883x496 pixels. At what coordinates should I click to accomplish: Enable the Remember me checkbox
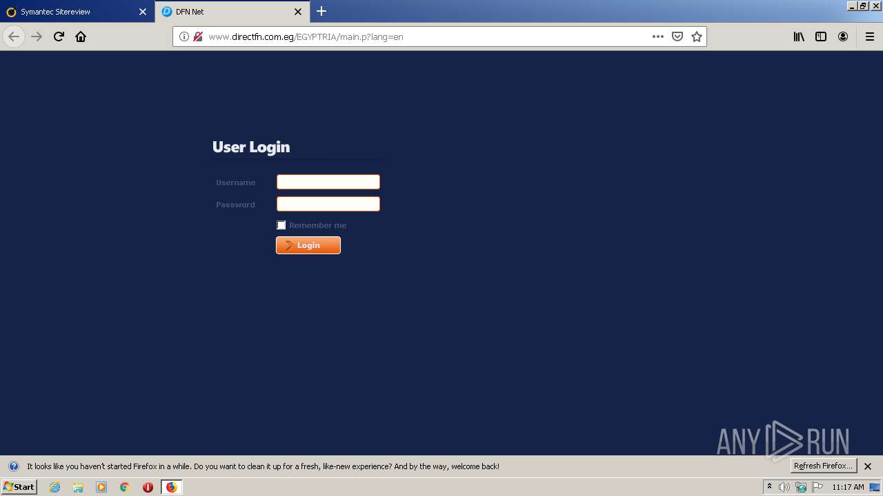(x=281, y=225)
